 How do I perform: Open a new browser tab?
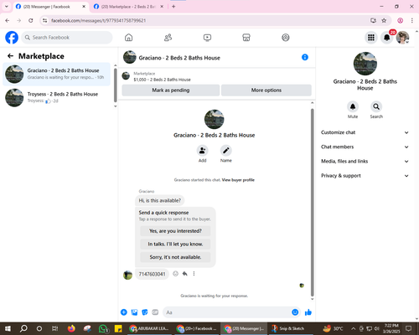click(173, 7)
